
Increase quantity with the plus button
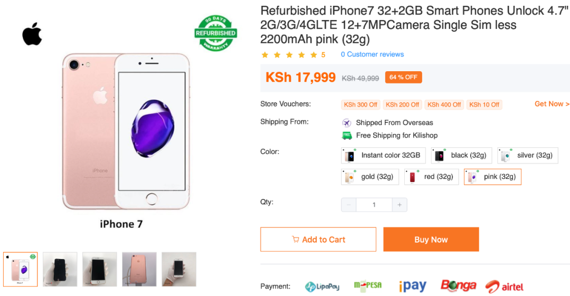[x=400, y=205]
